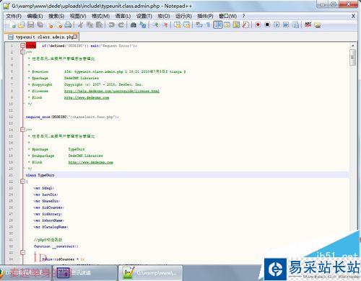Open the 文件(F) menu
This screenshot has height=281, width=361.
(14, 16)
